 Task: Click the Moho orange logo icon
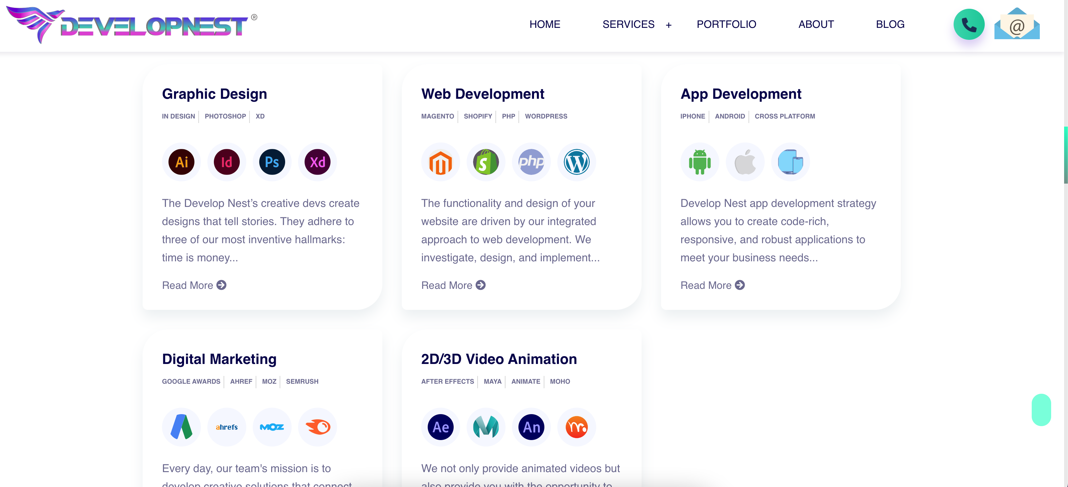pos(577,427)
